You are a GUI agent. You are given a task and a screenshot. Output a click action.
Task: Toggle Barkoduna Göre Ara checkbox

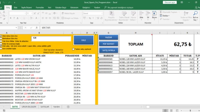point(1,38)
